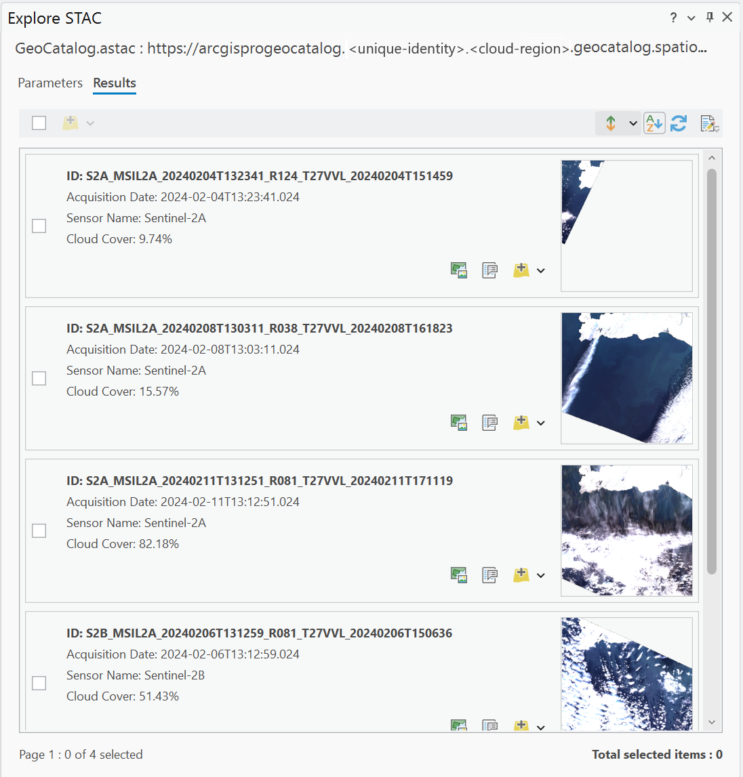
Task: Click preview image of 82.18% cloud item
Action: [626, 530]
